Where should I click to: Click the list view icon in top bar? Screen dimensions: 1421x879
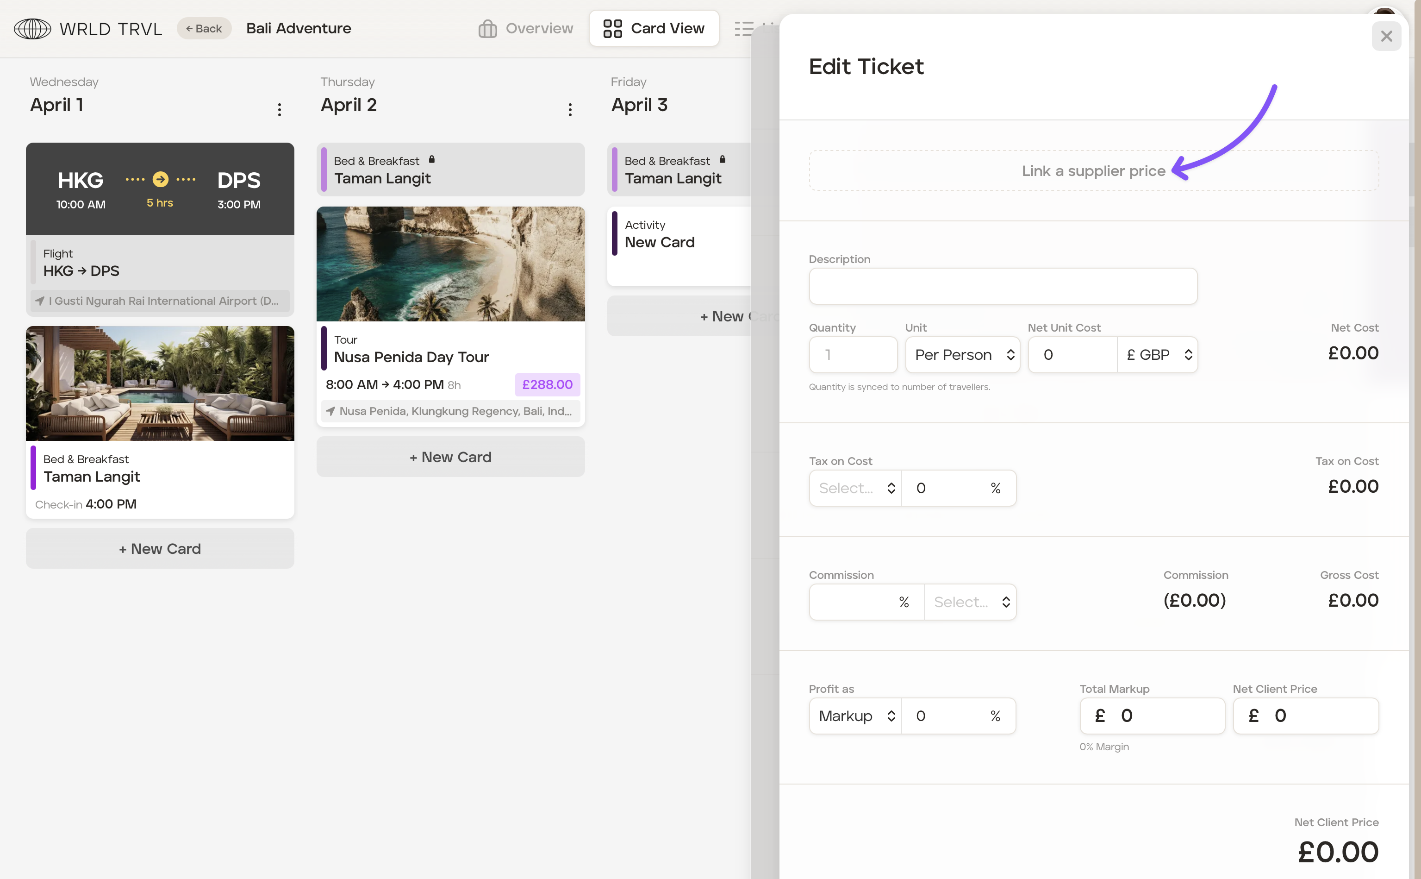pos(744,29)
